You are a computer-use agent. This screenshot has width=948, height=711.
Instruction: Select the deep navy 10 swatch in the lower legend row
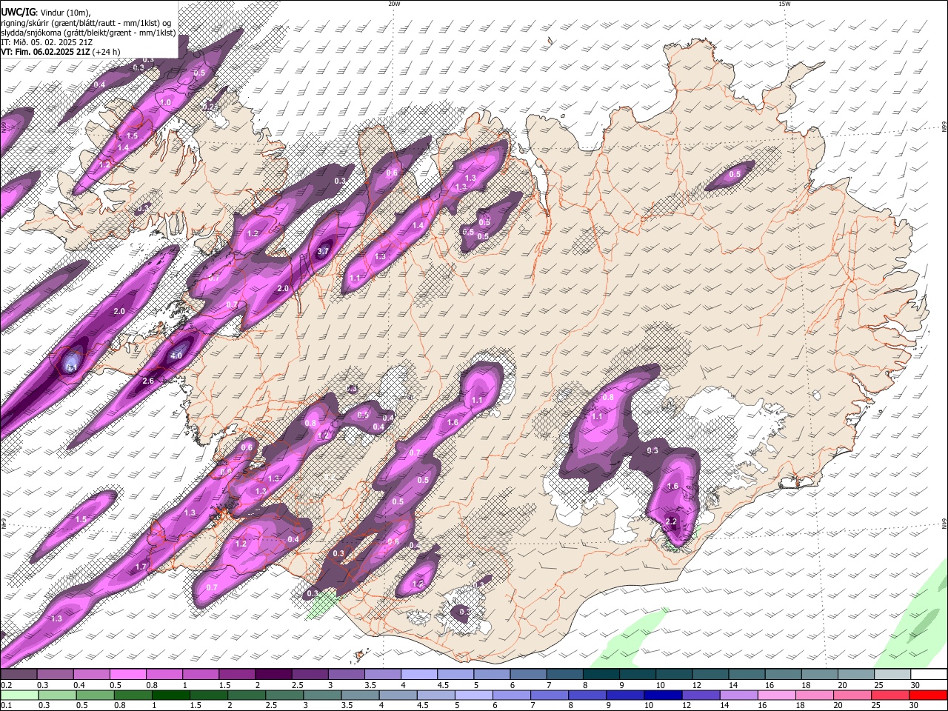[x=663, y=695]
